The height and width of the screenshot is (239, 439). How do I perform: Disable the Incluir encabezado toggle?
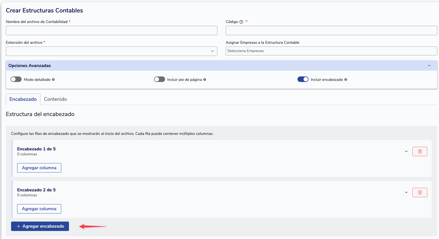(303, 79)
